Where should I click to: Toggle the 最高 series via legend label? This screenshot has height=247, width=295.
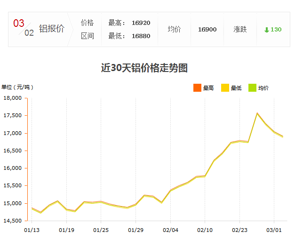pos(208,88)
